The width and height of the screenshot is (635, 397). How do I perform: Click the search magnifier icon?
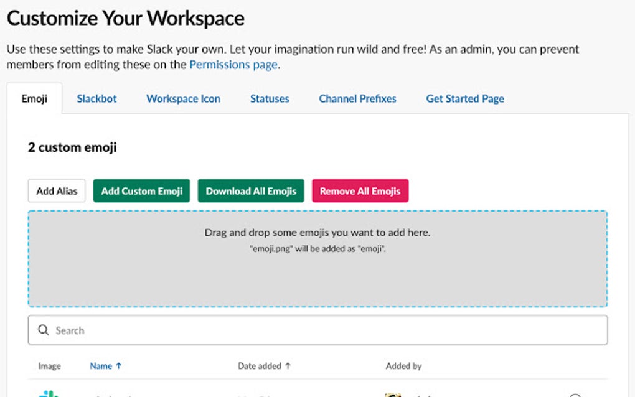coord(42,330)
